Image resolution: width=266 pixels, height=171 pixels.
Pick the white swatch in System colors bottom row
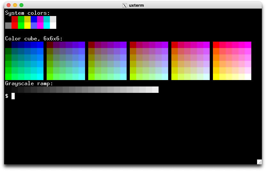(53, 26)
